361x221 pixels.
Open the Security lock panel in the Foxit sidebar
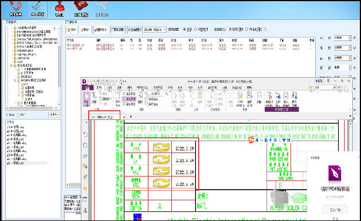click(85, 187)
